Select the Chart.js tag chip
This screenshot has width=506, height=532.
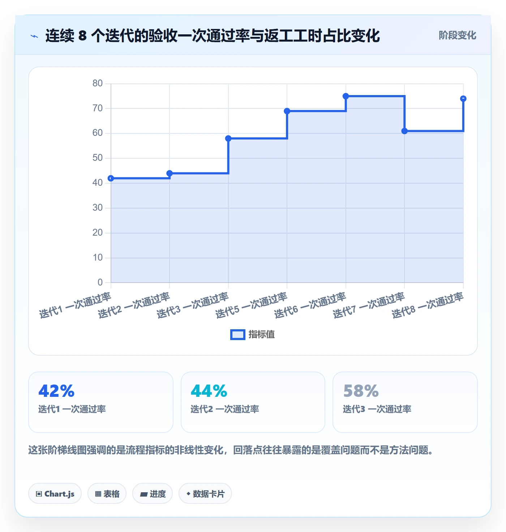coord(55,494)
